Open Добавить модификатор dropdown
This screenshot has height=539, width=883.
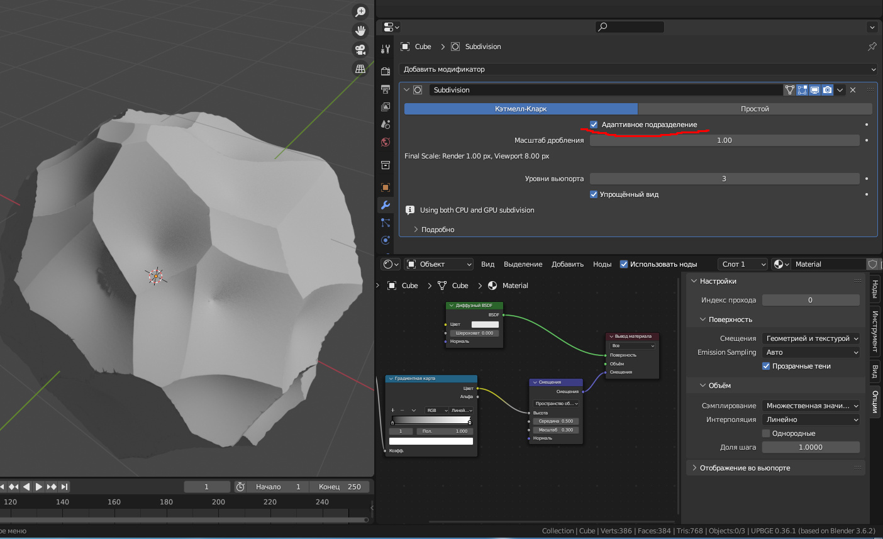(638, 69)
